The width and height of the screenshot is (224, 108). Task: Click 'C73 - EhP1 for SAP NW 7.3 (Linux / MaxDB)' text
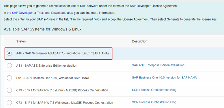[x=62, y=90]
